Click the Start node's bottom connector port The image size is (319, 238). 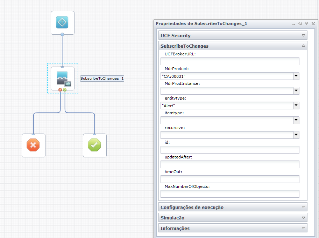(x=62, y=34)
